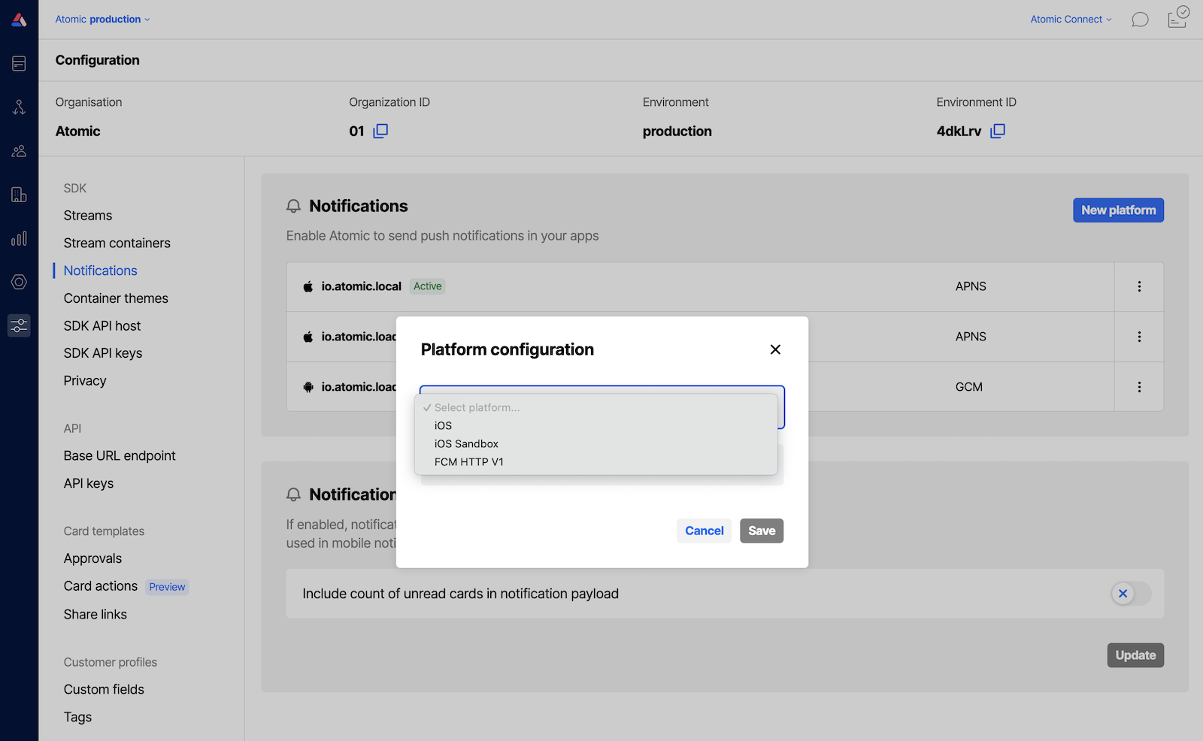Click the Active status badge
The height and width of the screenshot is (741, 1203).
428,286
